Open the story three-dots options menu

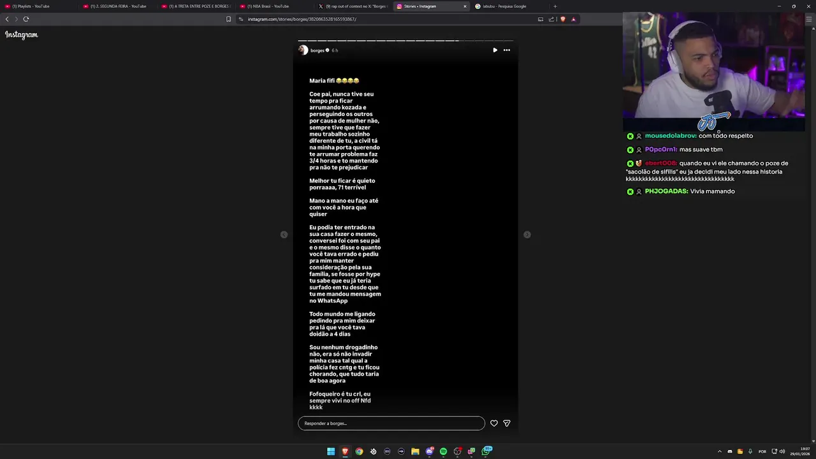coord(507,50)
